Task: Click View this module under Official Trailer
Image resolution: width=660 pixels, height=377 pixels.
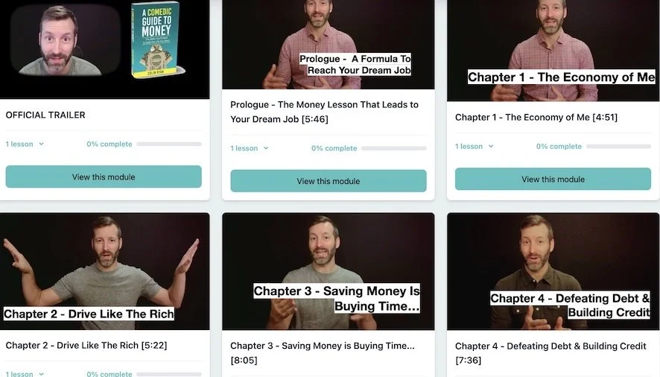Action: pos(104,177)
